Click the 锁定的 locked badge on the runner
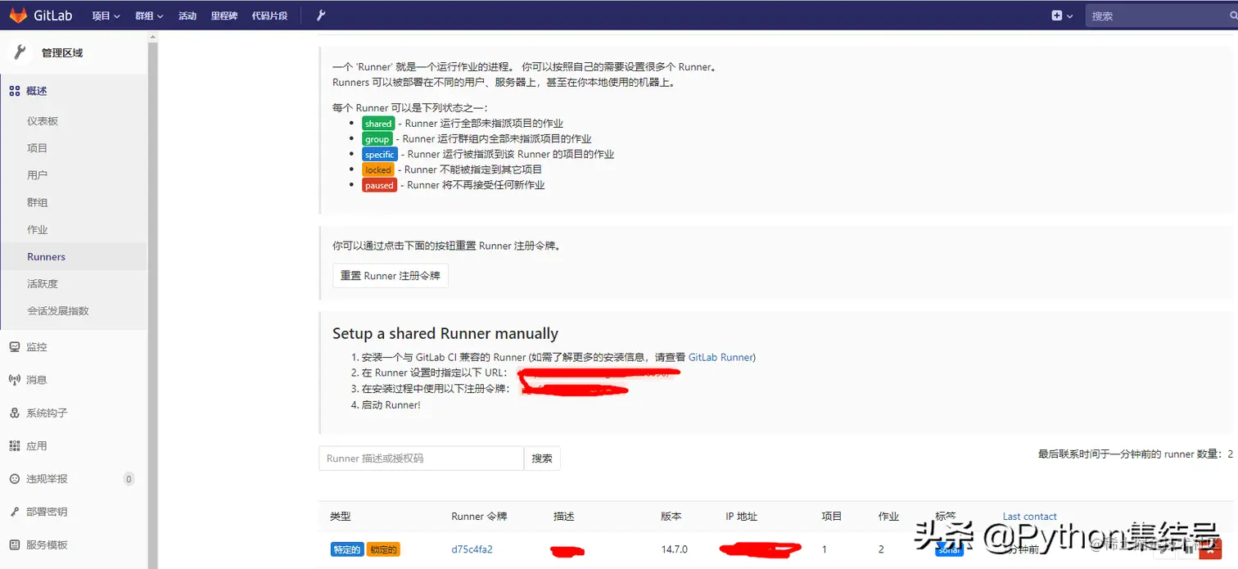This screenshot has height=569, width=1238. pyautogui.click(x=382, y=549)
